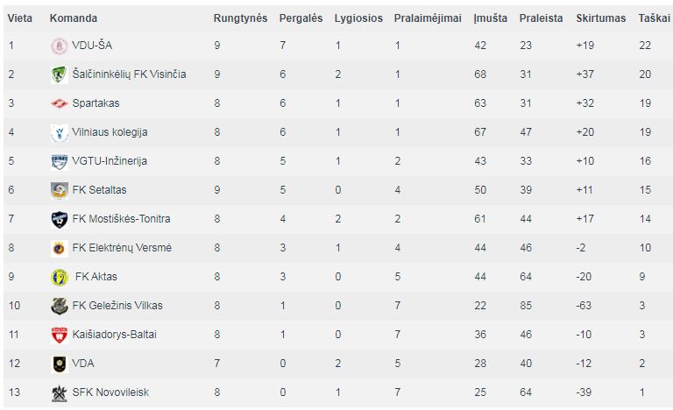
Task: Click the Kaišiadorys-Baltai red logo
Action: click(60, 335)
